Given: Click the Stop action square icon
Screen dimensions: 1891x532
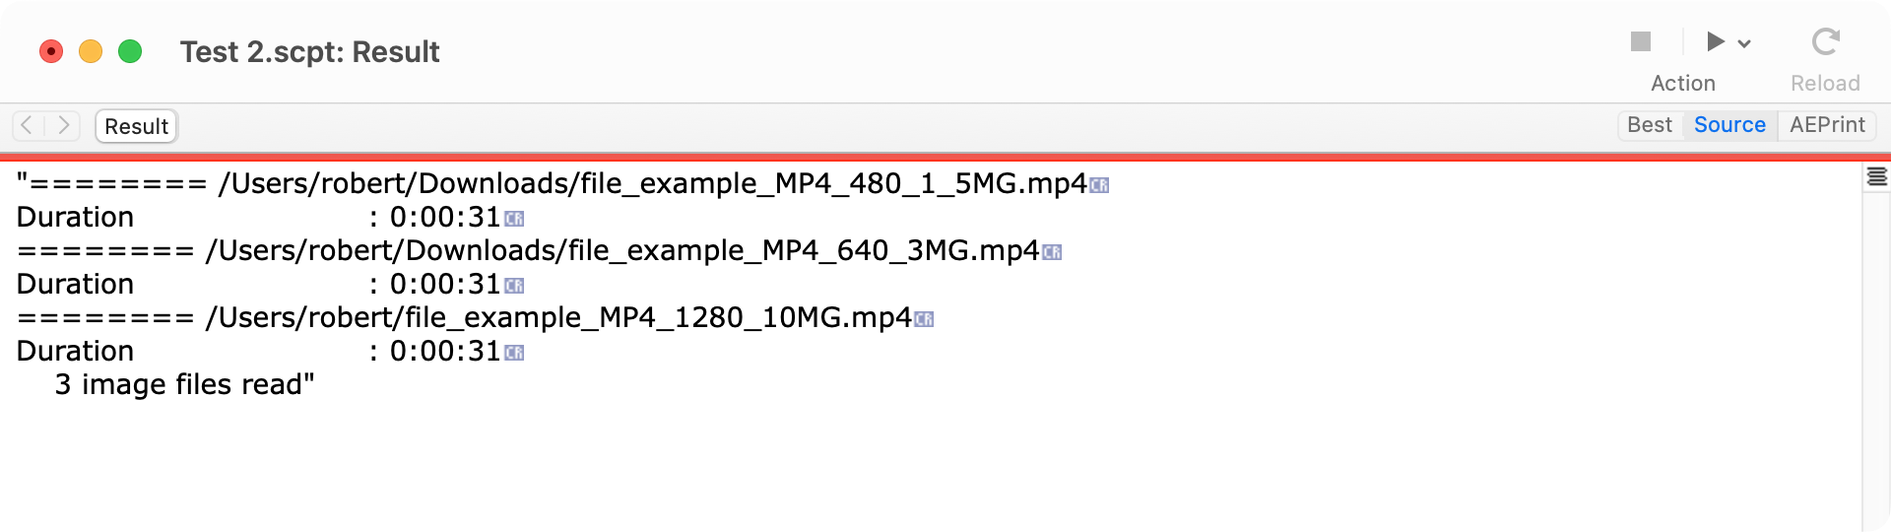Looking at the screenshot, I should pyautogui.click(x=1640, y=41).
